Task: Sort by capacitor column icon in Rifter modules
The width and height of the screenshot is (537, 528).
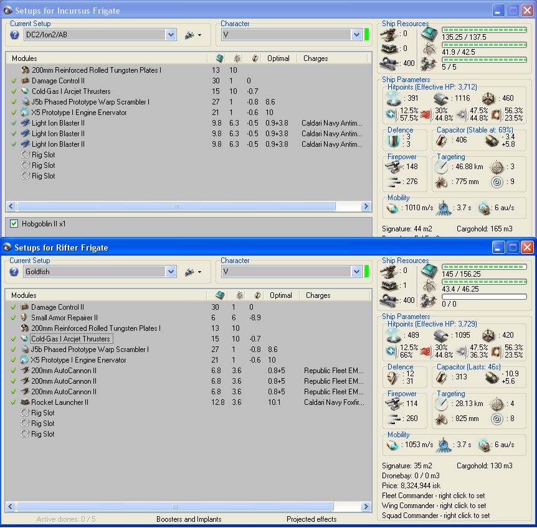Action: [x=257, y=295]
